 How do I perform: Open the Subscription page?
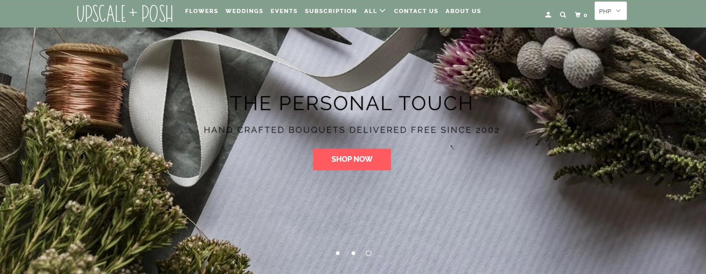tap(331, 11)
